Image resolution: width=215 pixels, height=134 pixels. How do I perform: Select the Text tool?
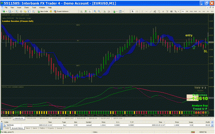point(163,11)
